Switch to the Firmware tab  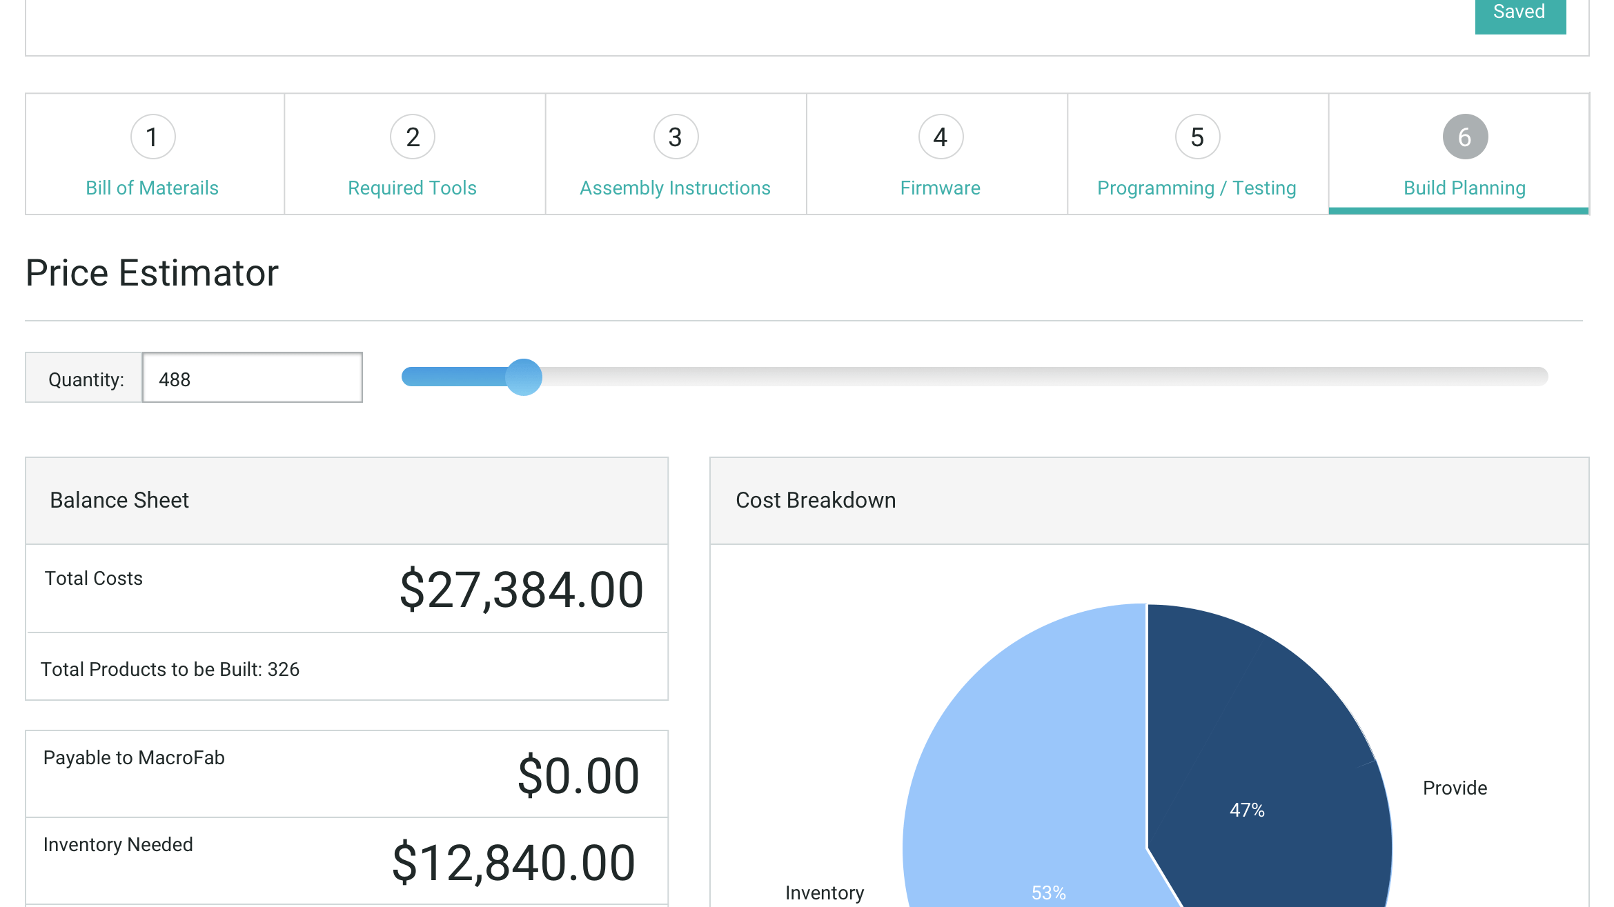click(x=940, y=188)
